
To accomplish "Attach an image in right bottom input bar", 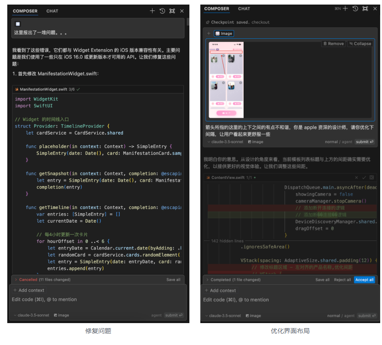I will click(x=253, y=316).
